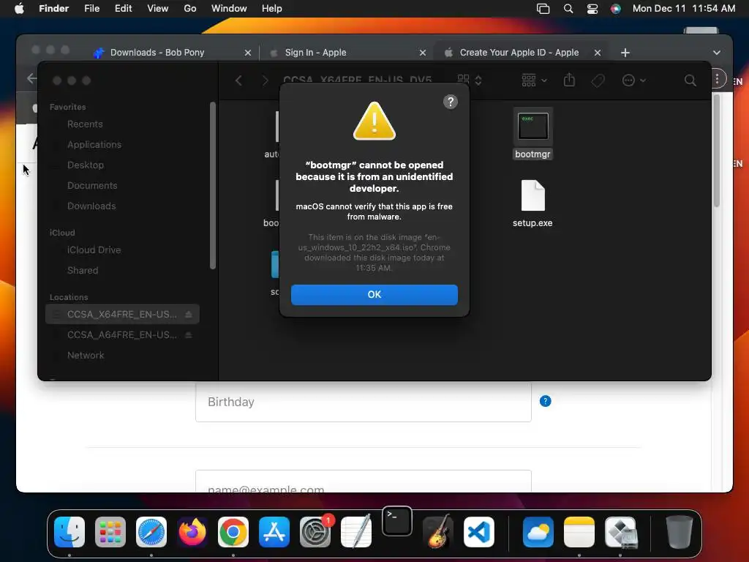
Task: Open Chrome three-dot menu
Action: pos(717,79)
